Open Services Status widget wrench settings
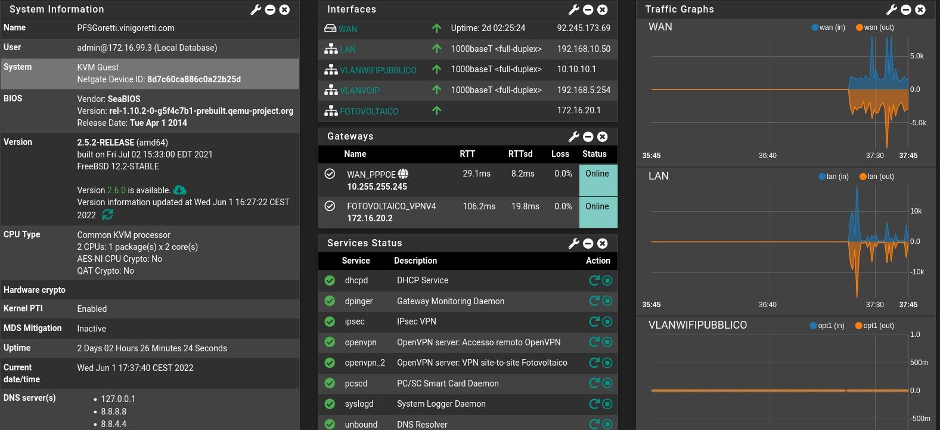 pos(574,243)
